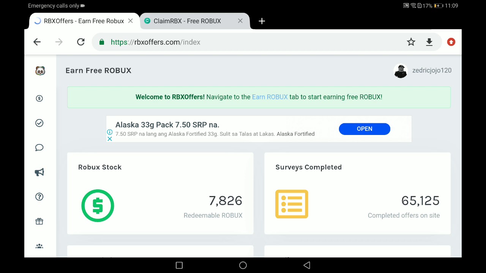Select the checkmark circle sidebar icon
Viewport: 486px width, 273px height.
tap(39, 123)
